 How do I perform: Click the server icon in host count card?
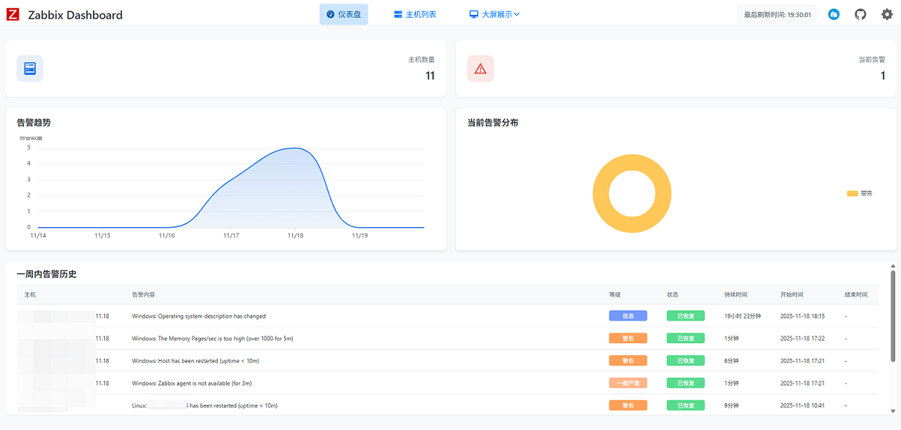pos(30,68)
